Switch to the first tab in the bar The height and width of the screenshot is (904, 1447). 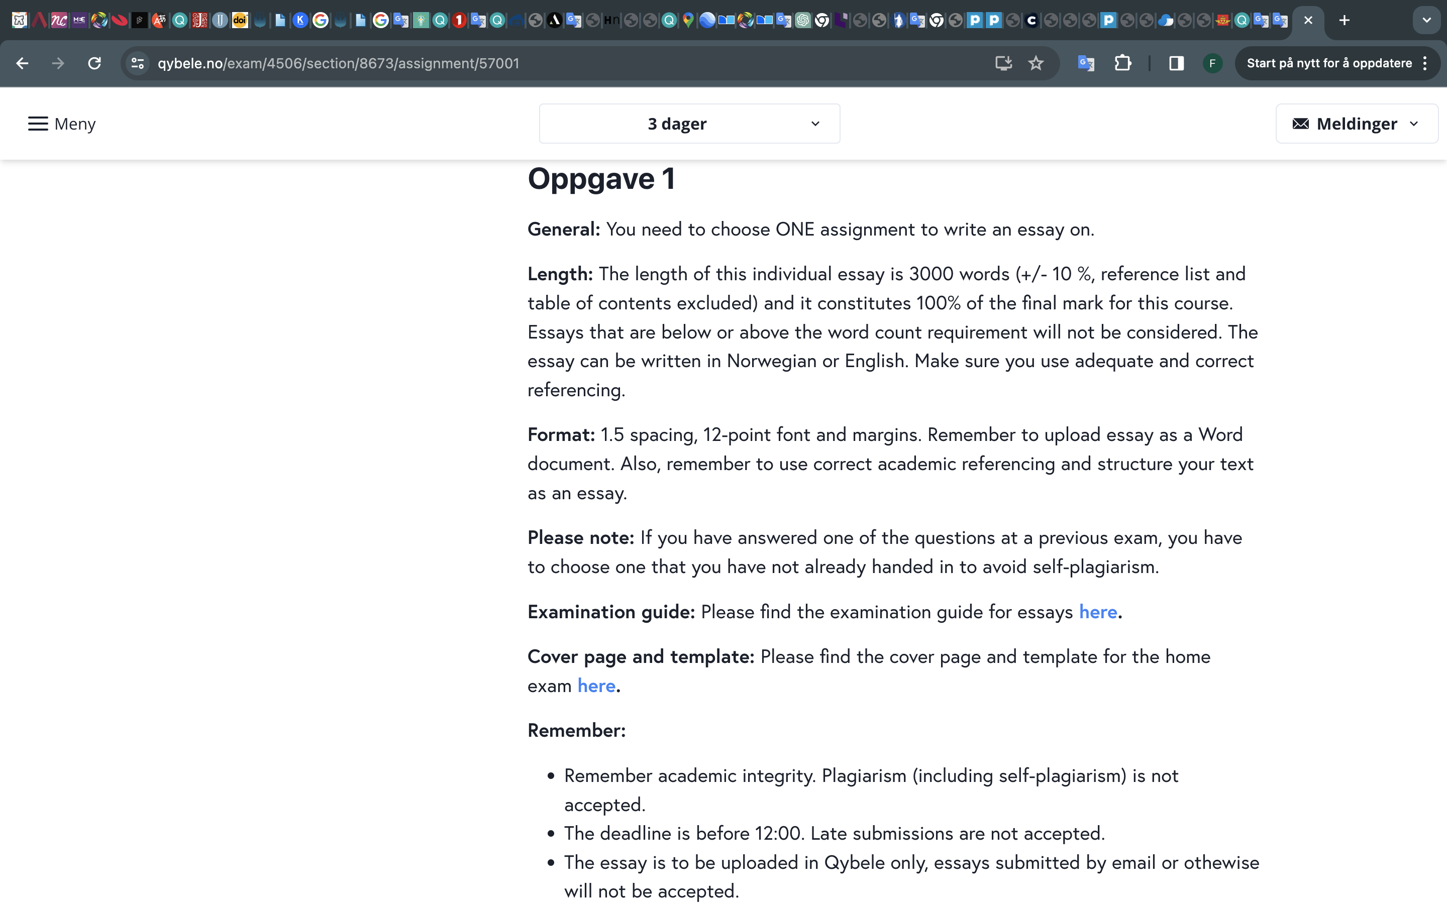(19, 20)
